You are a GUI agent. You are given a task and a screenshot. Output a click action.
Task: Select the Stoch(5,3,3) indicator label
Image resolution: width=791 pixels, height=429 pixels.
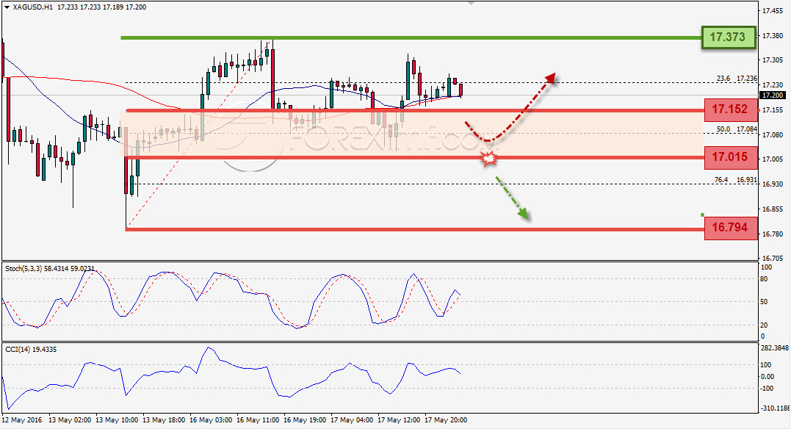click(x=24, y=269)
